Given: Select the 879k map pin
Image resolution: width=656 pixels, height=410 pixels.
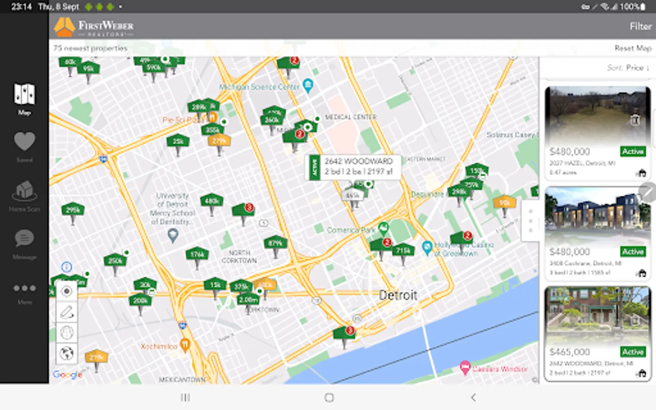Looking at the screenshot, I should point(275,244).
